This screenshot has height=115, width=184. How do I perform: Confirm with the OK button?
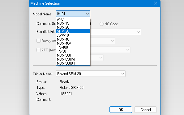(x=121, y=110)
